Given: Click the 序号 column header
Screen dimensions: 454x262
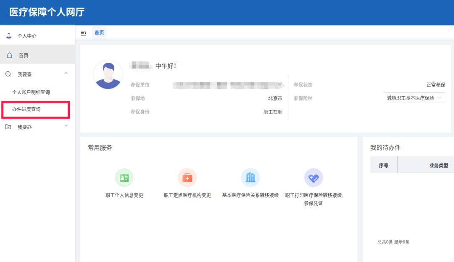Looking at the screenshot, I should 384,164.
